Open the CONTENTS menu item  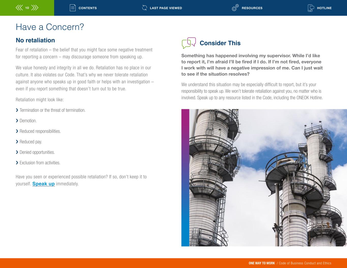(x=88, y=8)
